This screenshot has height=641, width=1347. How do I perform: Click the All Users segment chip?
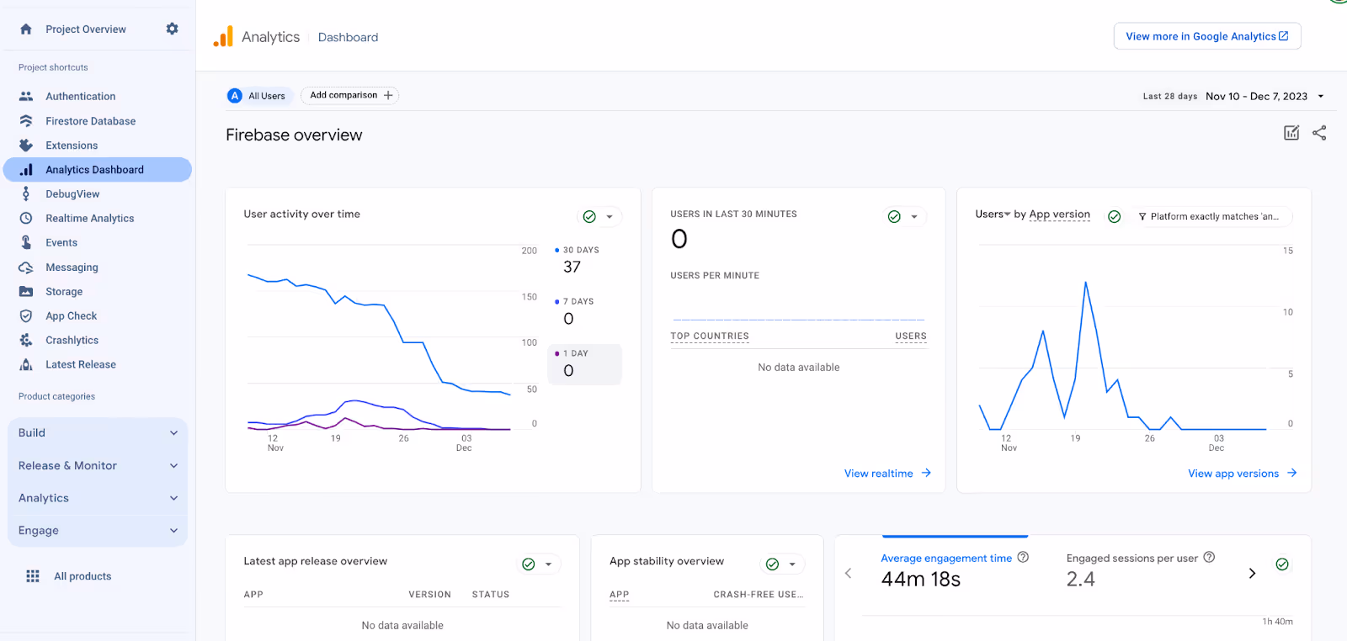259,96
